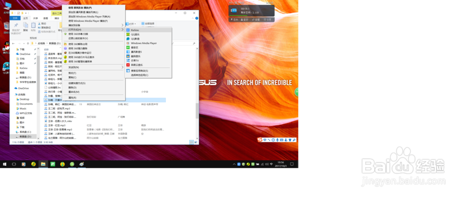This screenshot has height=197, width=471.
Task: Click QQ音乐 app icon in submenu
Action: [x=128, y=34]
